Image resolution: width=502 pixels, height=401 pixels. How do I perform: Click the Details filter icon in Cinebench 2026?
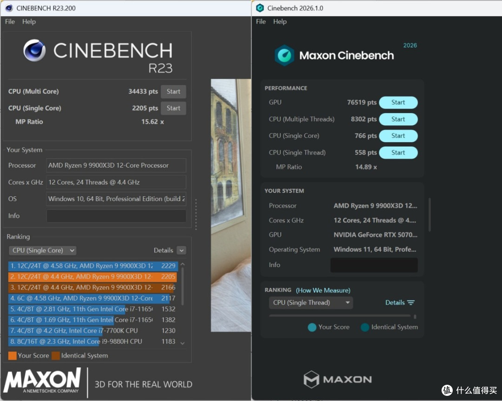(411, 303)
